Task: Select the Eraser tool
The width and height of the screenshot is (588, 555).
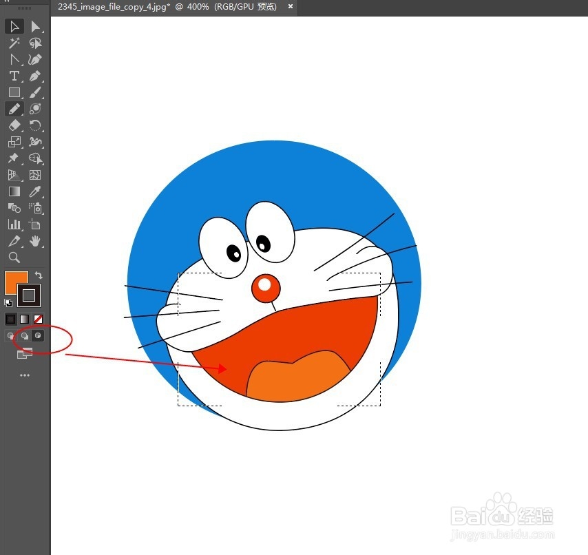Action: (14, 125)
